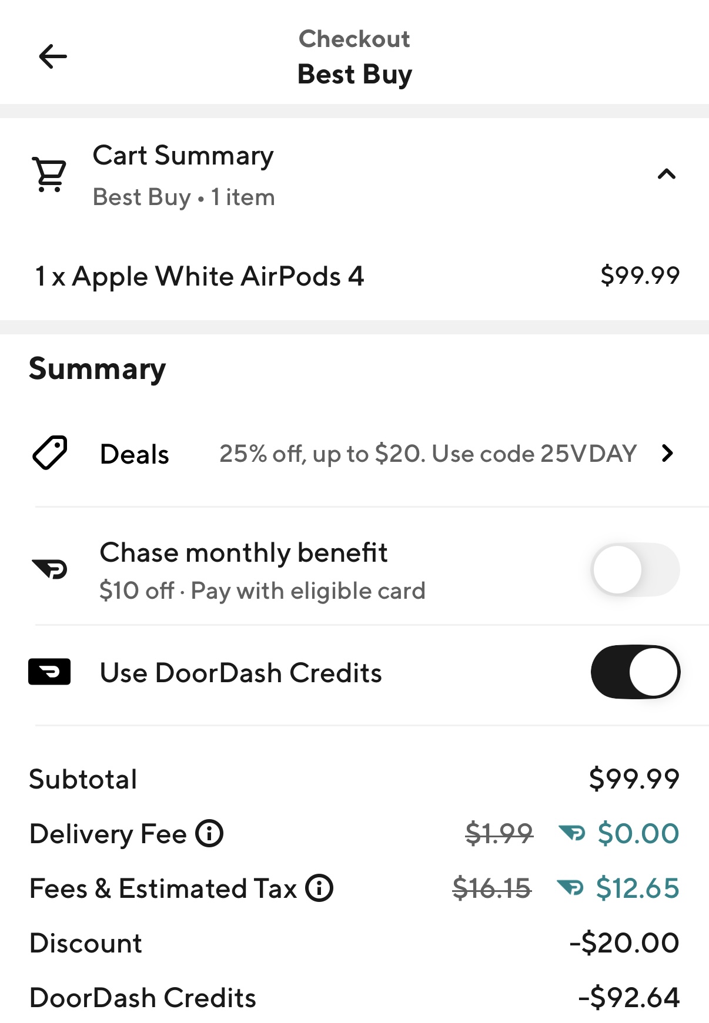Tap the Use DoorDash Credits label

(x=240, y=673)
